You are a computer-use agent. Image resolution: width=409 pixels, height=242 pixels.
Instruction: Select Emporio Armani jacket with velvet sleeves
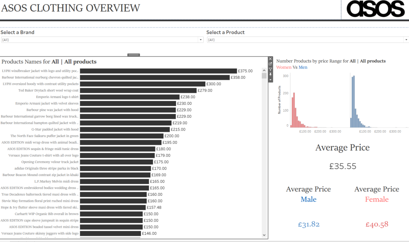(47, 103)
